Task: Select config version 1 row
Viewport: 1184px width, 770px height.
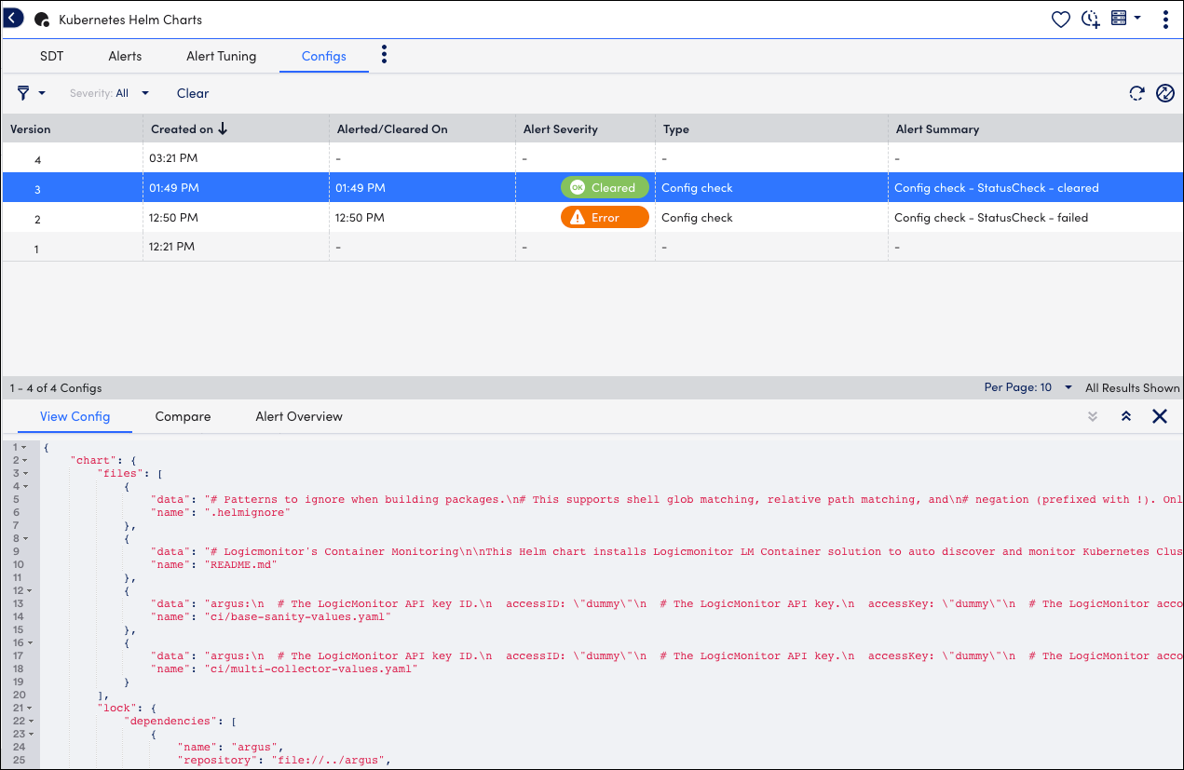Action: click(592, 247)
